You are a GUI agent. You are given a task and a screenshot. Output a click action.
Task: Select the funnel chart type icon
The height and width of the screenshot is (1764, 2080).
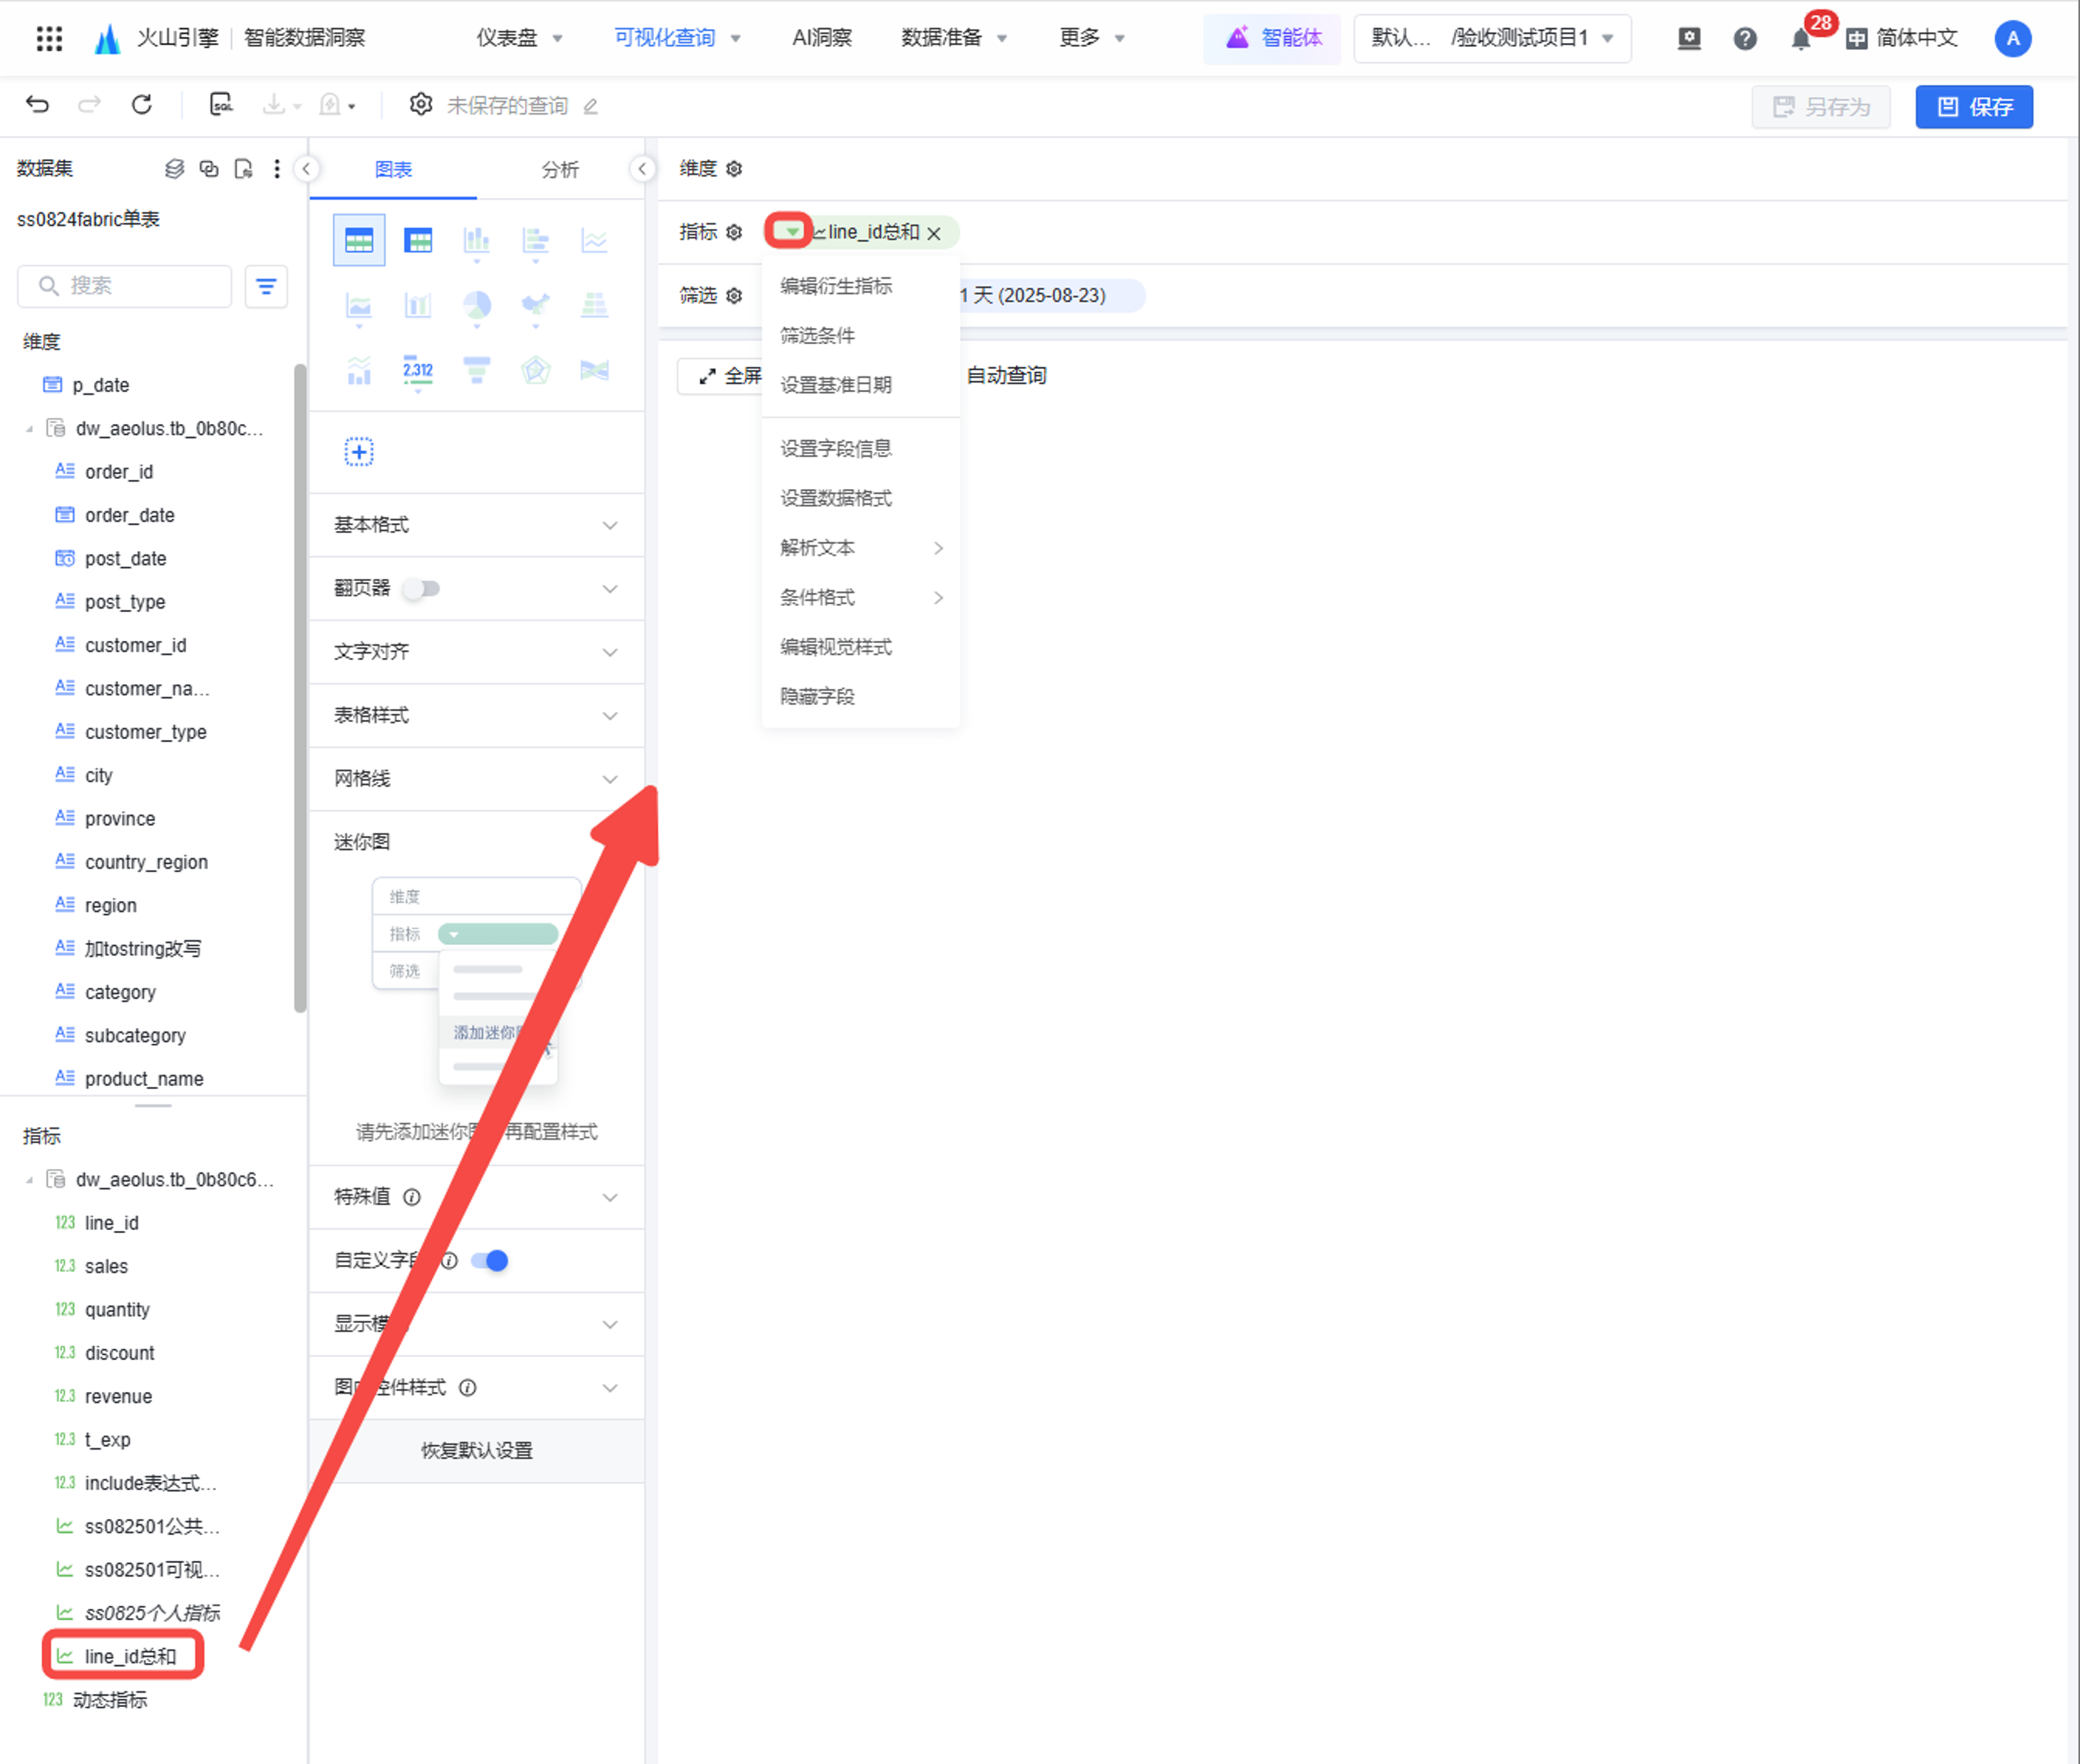[x=477, y=370]
